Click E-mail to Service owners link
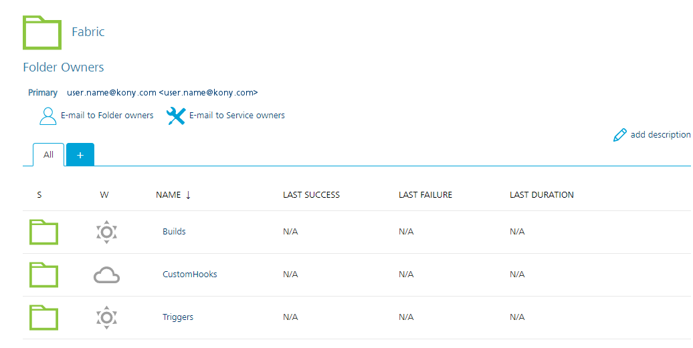 [237, 116]
